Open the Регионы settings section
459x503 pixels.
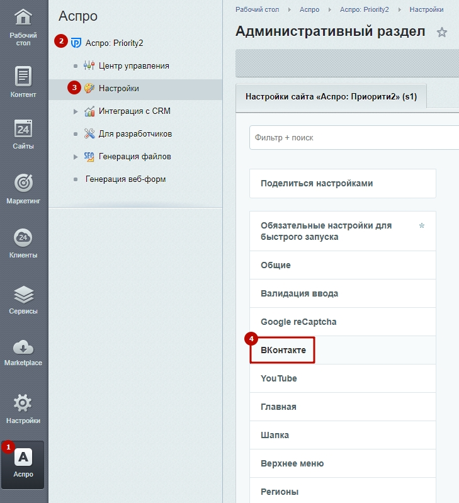(x=343, y=491)
